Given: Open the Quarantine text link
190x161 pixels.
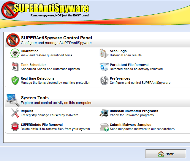Looking at the screenshot, I should pos(30,51).
